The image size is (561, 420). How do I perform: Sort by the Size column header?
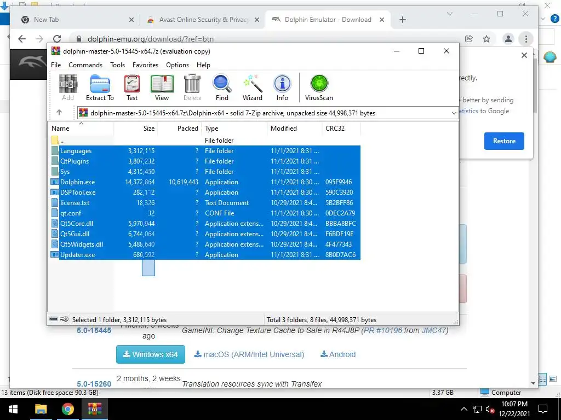point(136,128)
